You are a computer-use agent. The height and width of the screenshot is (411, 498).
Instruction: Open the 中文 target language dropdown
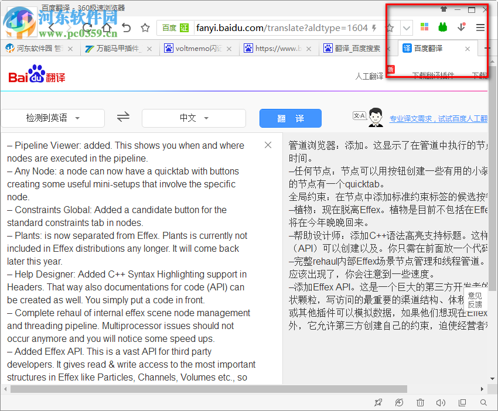pyautogui.click(x=193, y=118)
